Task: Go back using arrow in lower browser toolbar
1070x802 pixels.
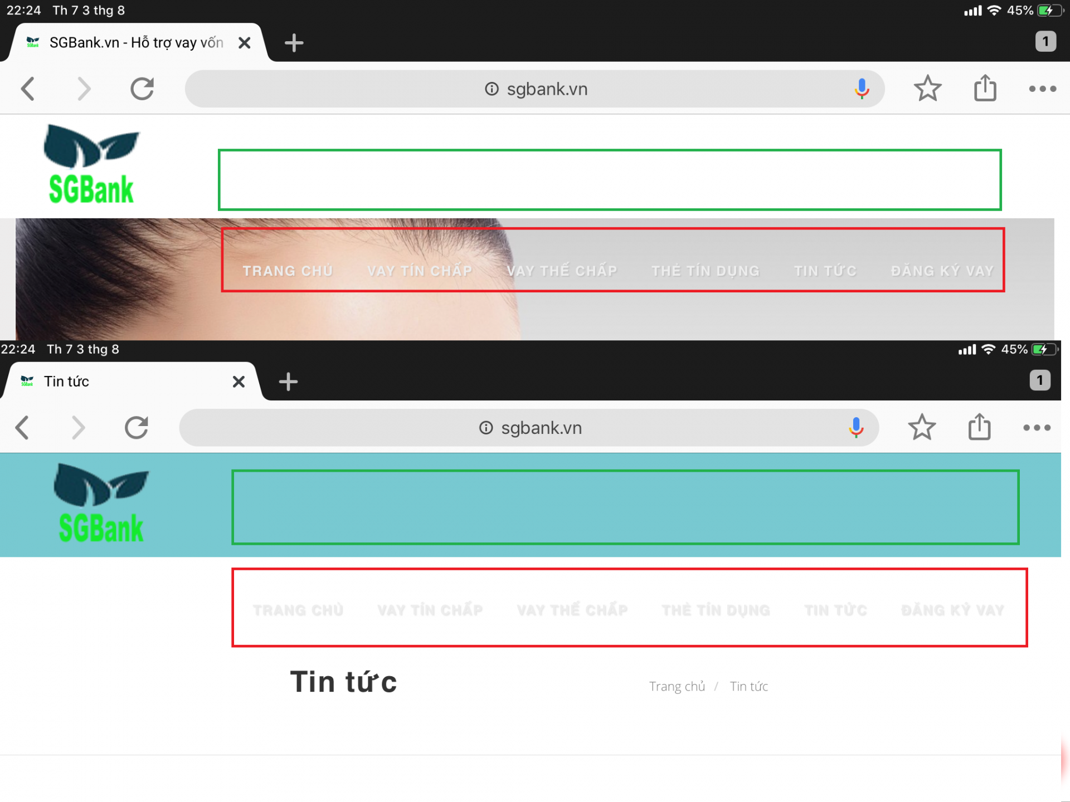Action: click(22, 428)
